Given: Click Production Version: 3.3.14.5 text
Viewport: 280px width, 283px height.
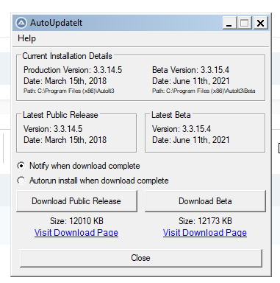Looking at the screenshot, I should (x=73, y=70).
